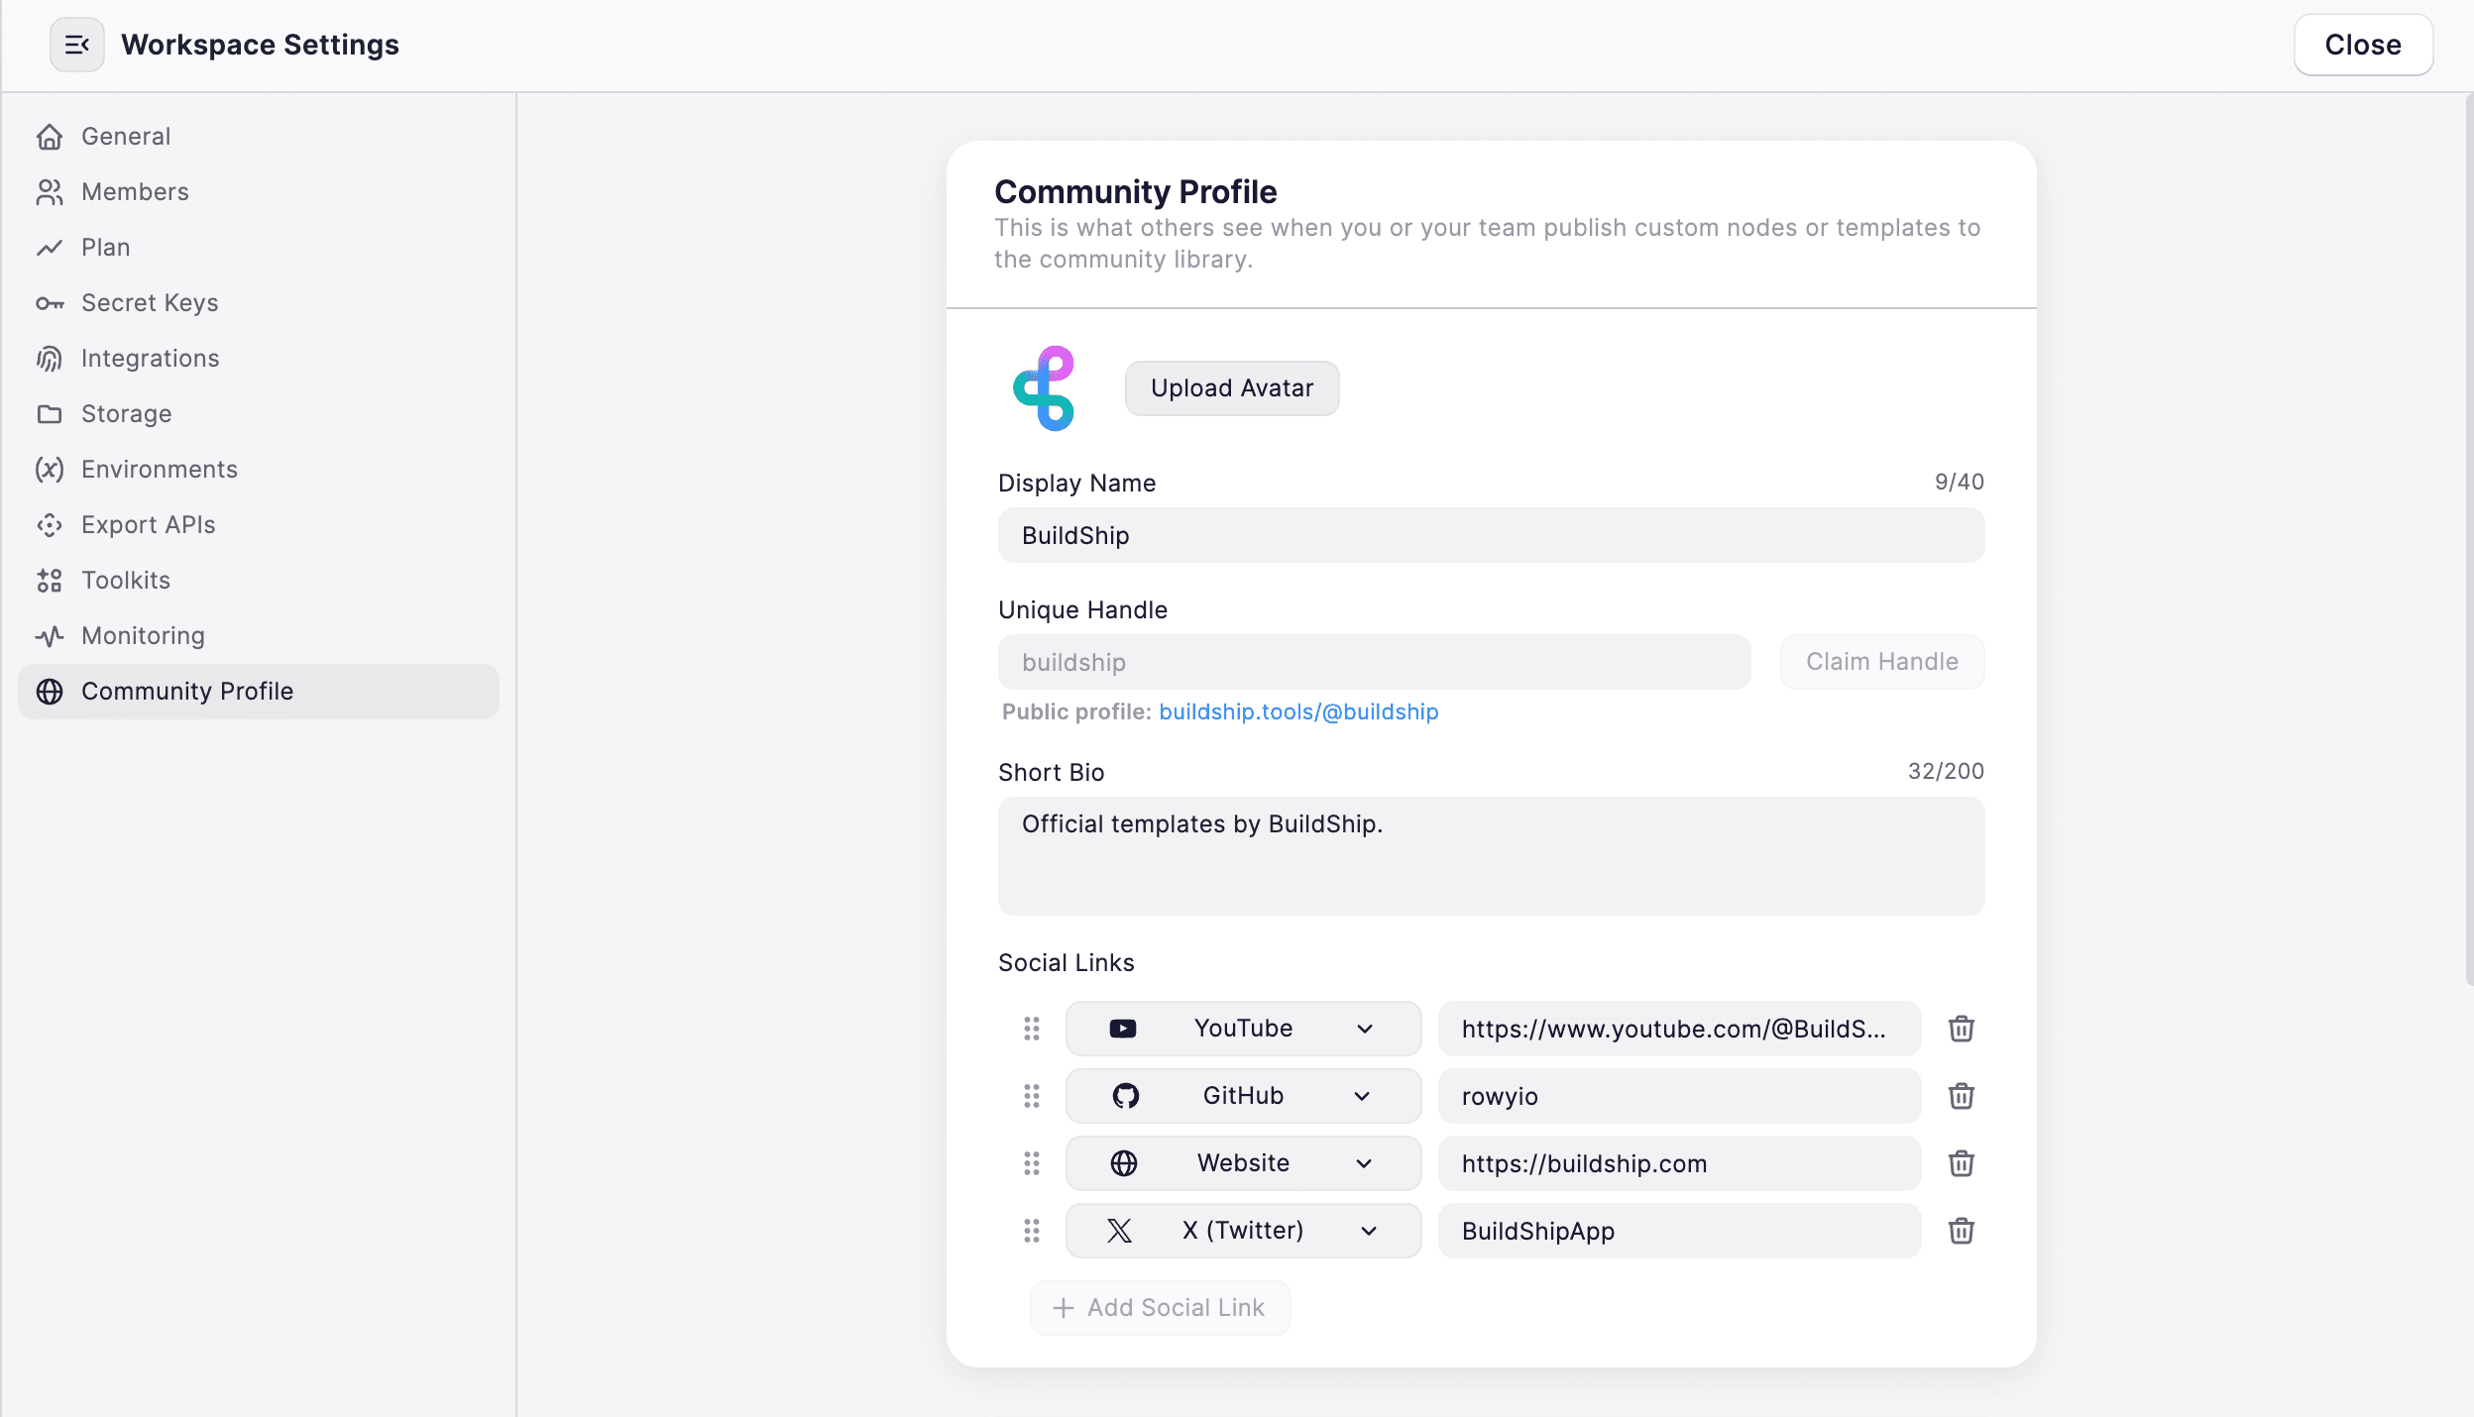Click the Export APIs label

coord(149,525)
